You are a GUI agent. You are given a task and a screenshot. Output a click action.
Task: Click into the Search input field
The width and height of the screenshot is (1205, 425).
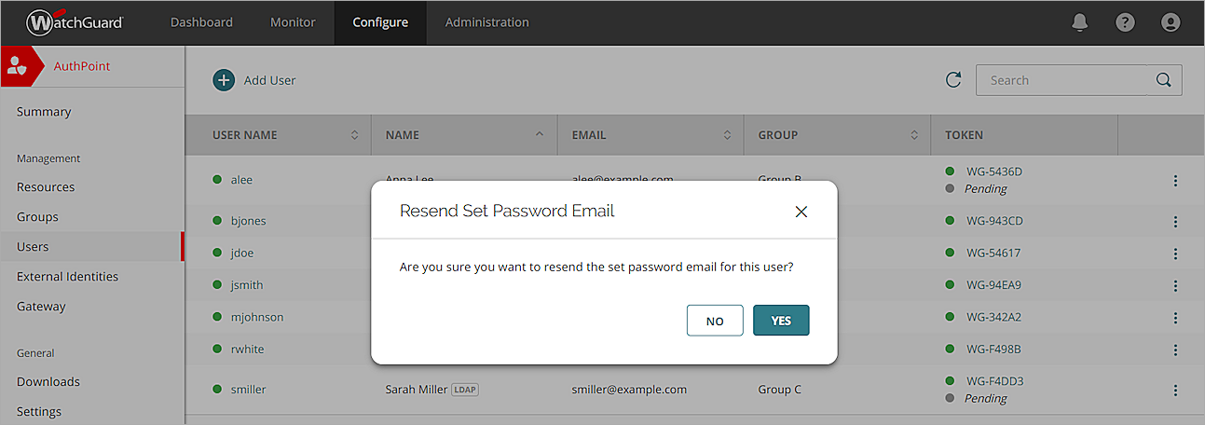point(1062,80)
